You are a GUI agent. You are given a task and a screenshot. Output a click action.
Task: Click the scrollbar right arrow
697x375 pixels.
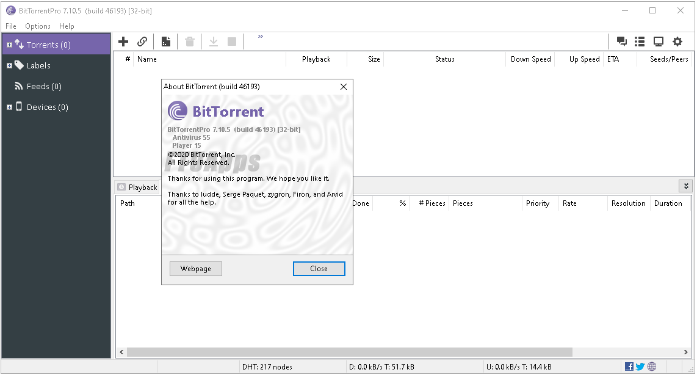686,352
